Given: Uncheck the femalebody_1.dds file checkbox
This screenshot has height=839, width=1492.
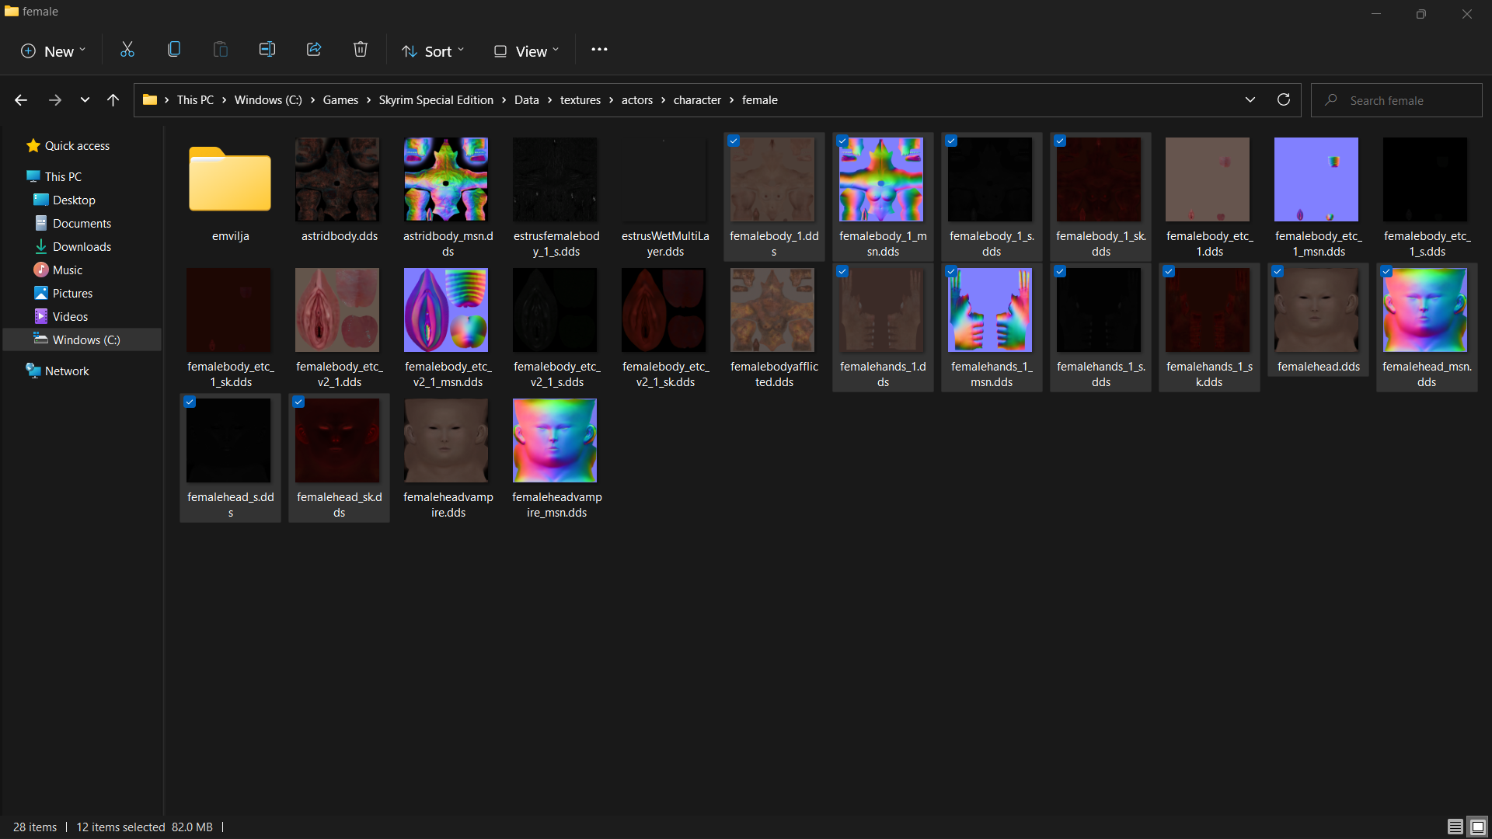Looking at the screenshot, I should coord(734,141).
